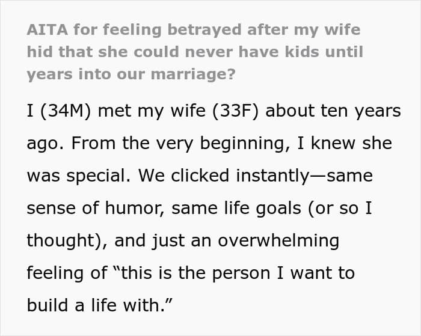Click the word "clicked" in the paragraph
The width and height of the screenshot is (421, 336).
(x=200, y=176)
